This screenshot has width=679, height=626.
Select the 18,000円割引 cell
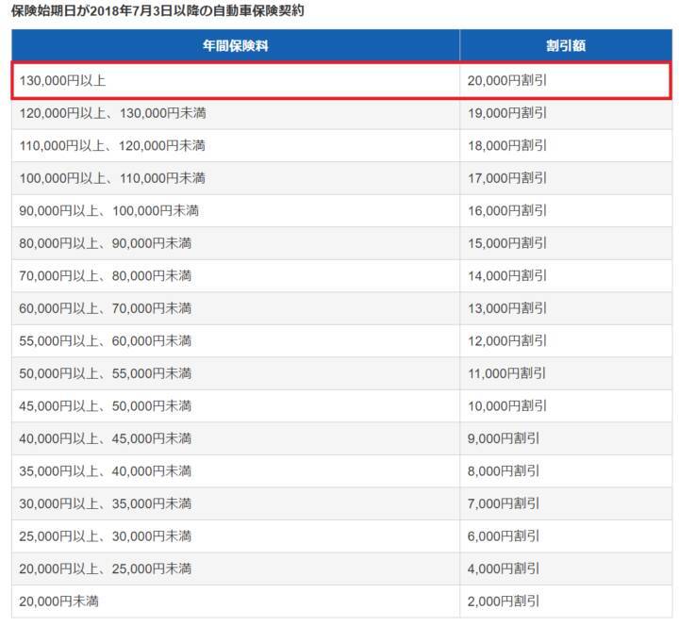566,146
